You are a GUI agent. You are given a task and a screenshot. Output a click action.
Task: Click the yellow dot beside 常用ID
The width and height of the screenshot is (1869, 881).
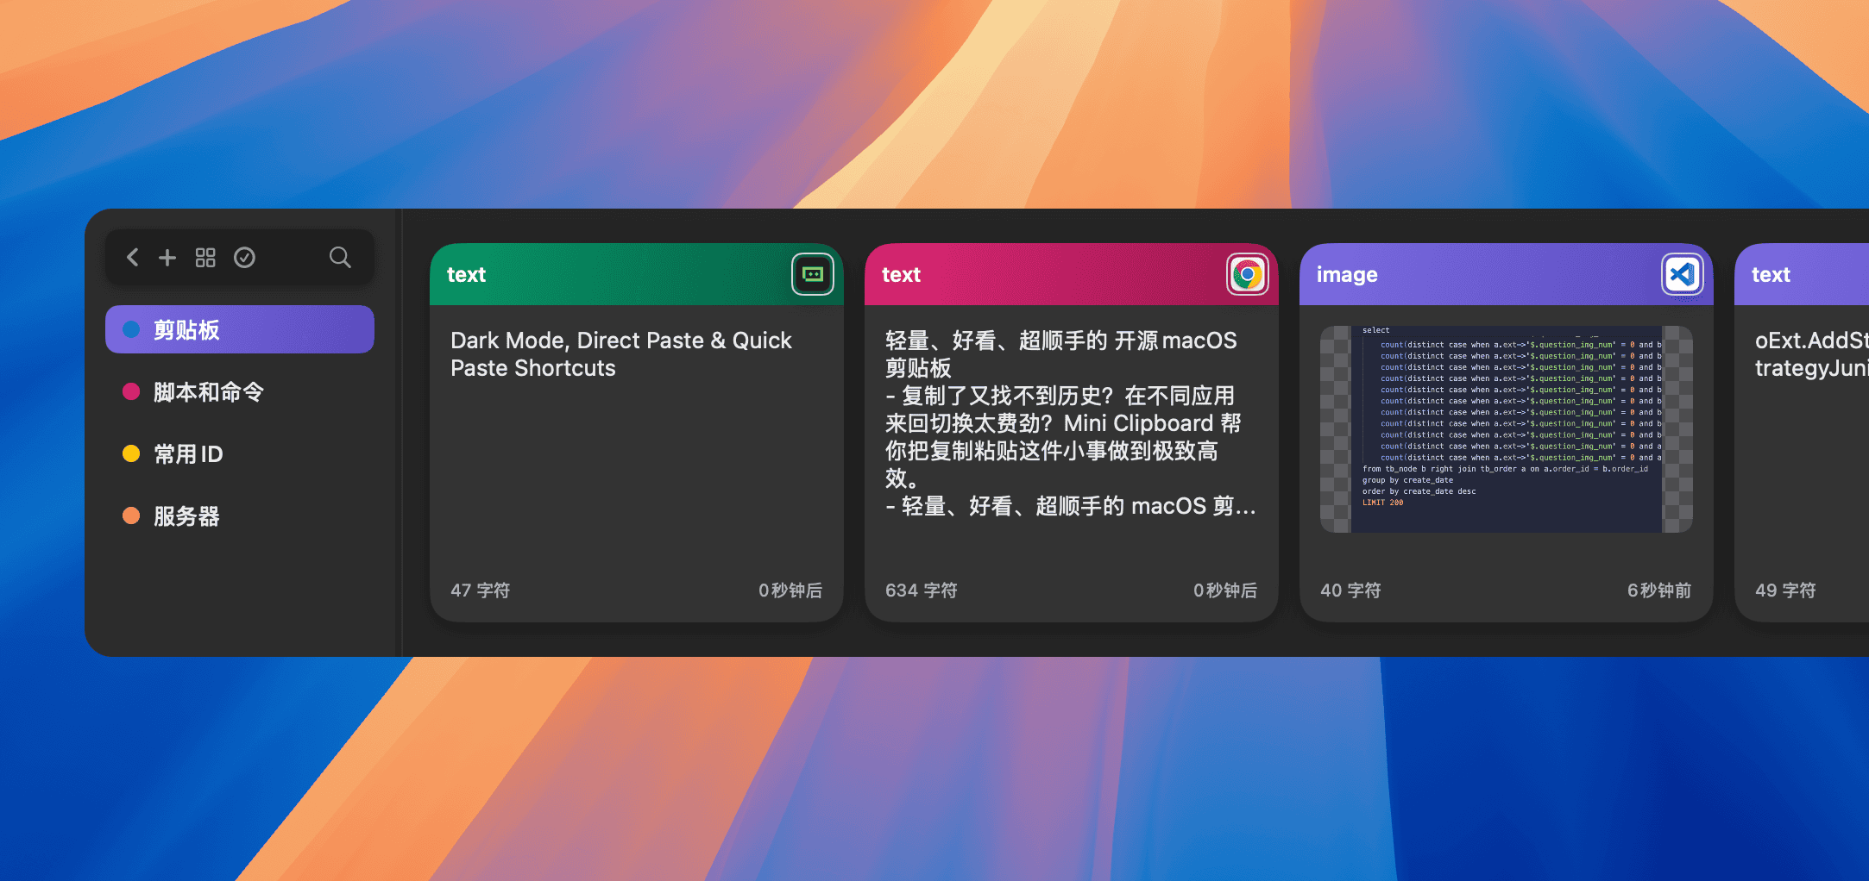click(x=131, y=453)
